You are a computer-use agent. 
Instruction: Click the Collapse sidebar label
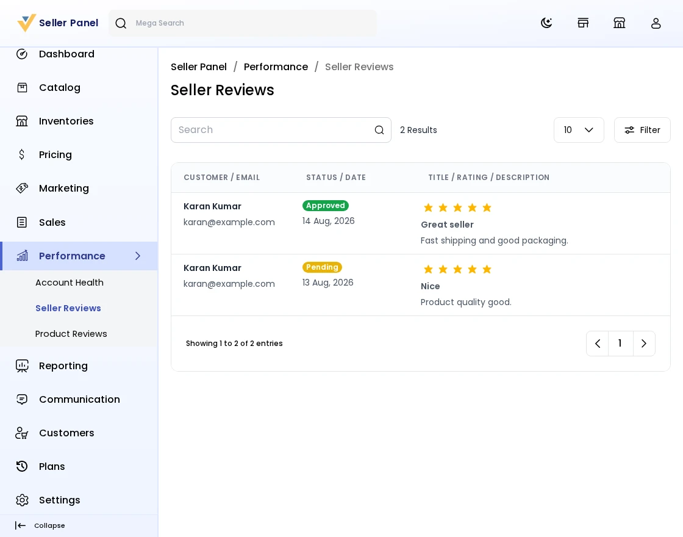49,525
